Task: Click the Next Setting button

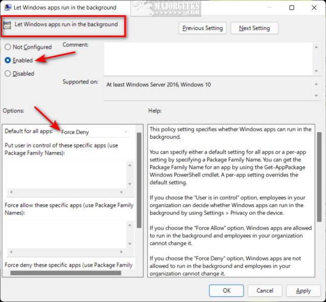Action: click(254, 28)
